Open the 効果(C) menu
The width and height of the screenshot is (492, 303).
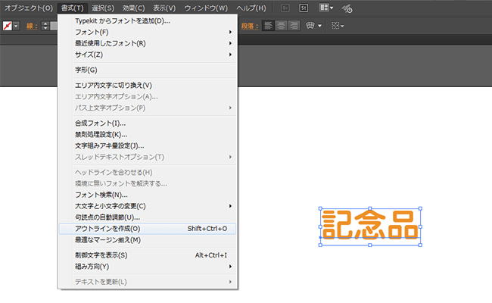pos(133,8)
